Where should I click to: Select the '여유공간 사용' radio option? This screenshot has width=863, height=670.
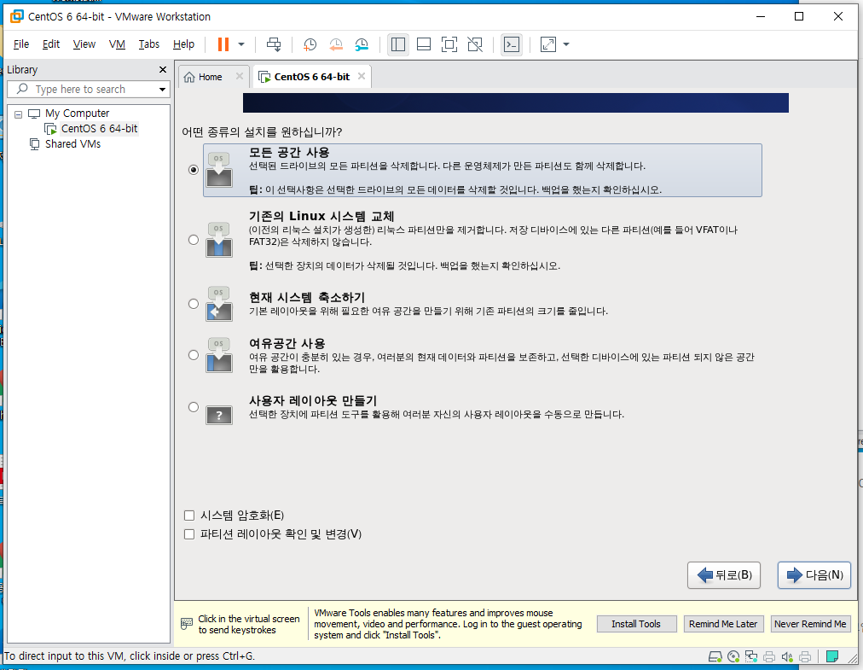(x=194, y=355)
